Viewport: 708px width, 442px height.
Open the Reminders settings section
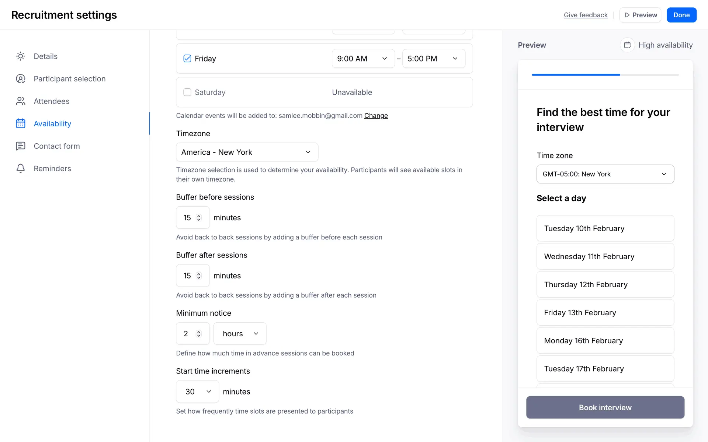point(52,169)
